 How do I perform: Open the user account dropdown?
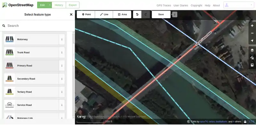pyautogui.click(x=238, y=5)
